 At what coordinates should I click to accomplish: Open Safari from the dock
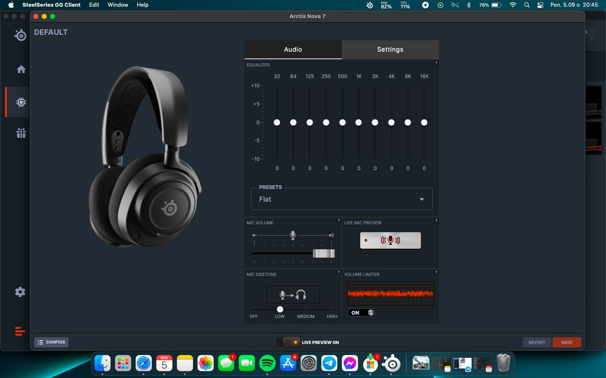(x=143, y=363)
